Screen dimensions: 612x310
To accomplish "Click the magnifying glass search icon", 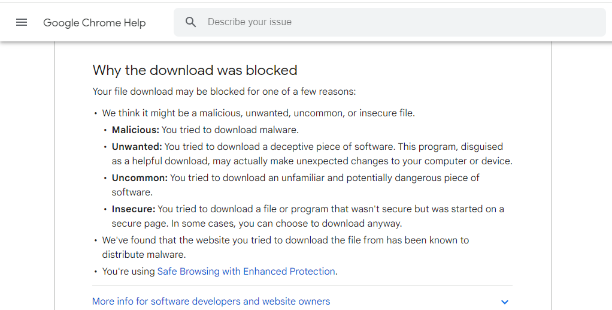I will tap(190, 22).
